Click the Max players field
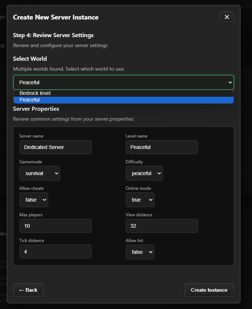This screenshot has width=252, height=309. point(55,226)
